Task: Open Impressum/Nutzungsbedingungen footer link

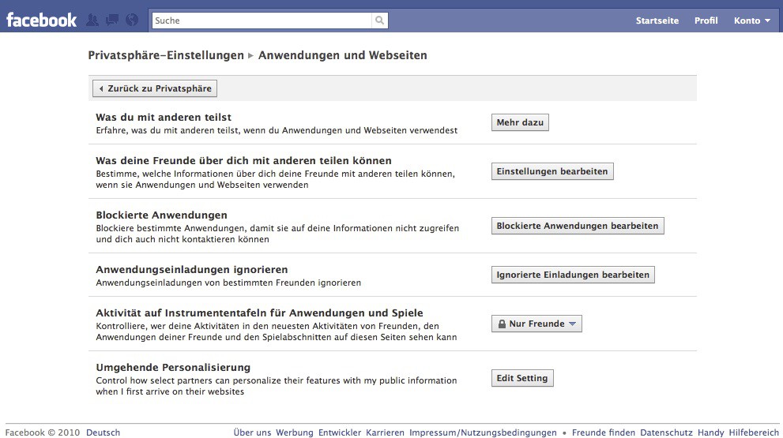Action: coord(483,432)
